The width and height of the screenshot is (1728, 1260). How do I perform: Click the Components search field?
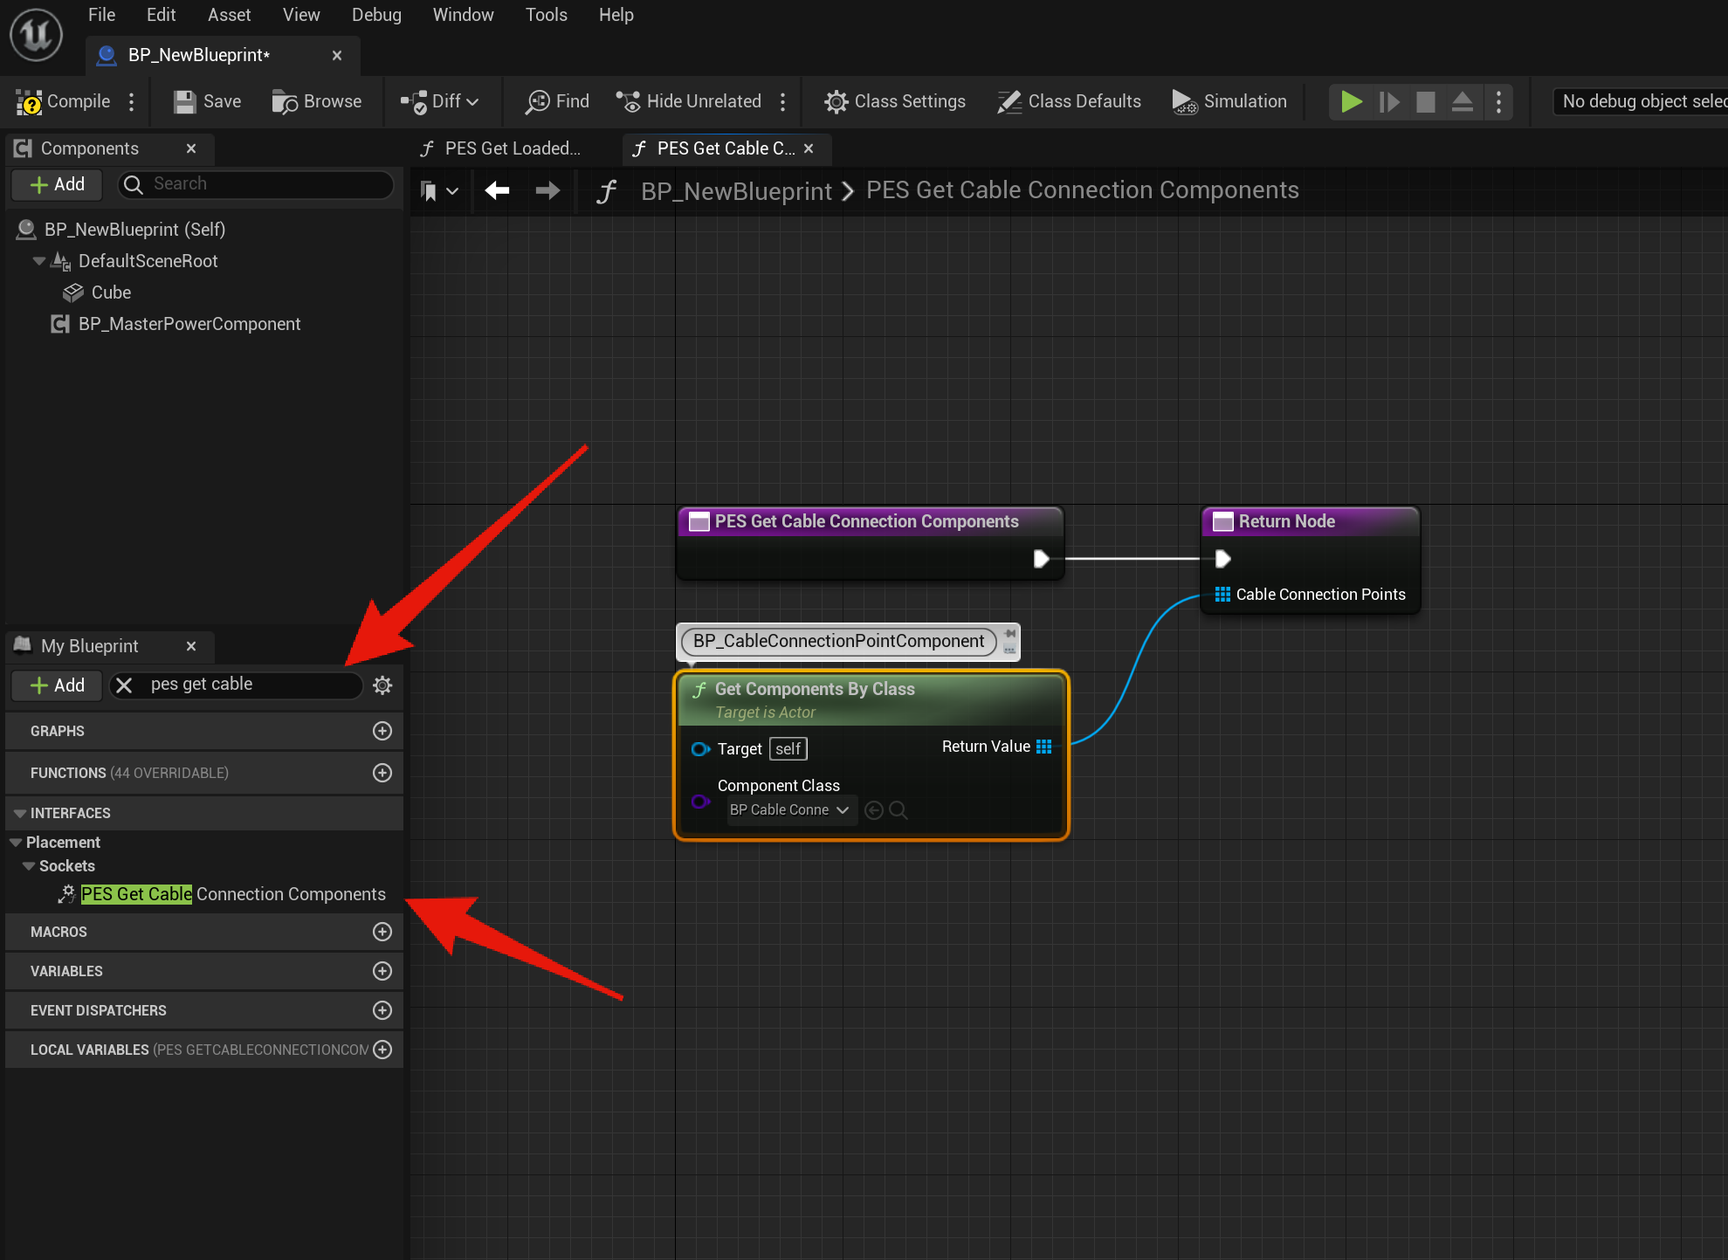pyautogui.click(x=262, y=184)
